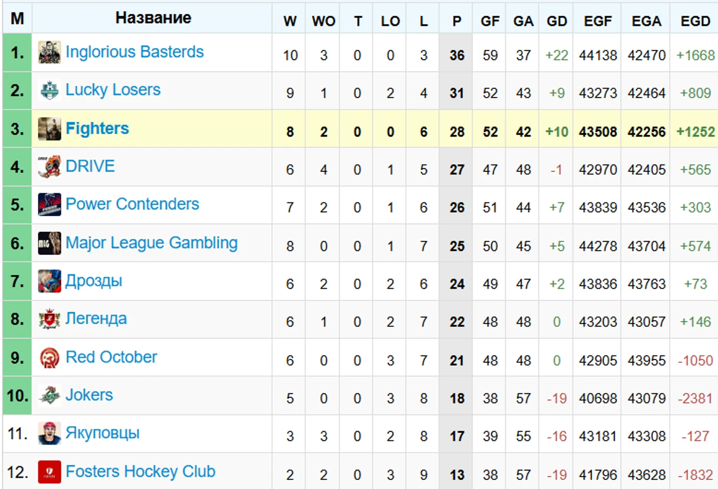The width and height of the screenshot is (718, 489).
Task: Click the Fosters Hockey Club logo
Action: click(x=49, y=472)
